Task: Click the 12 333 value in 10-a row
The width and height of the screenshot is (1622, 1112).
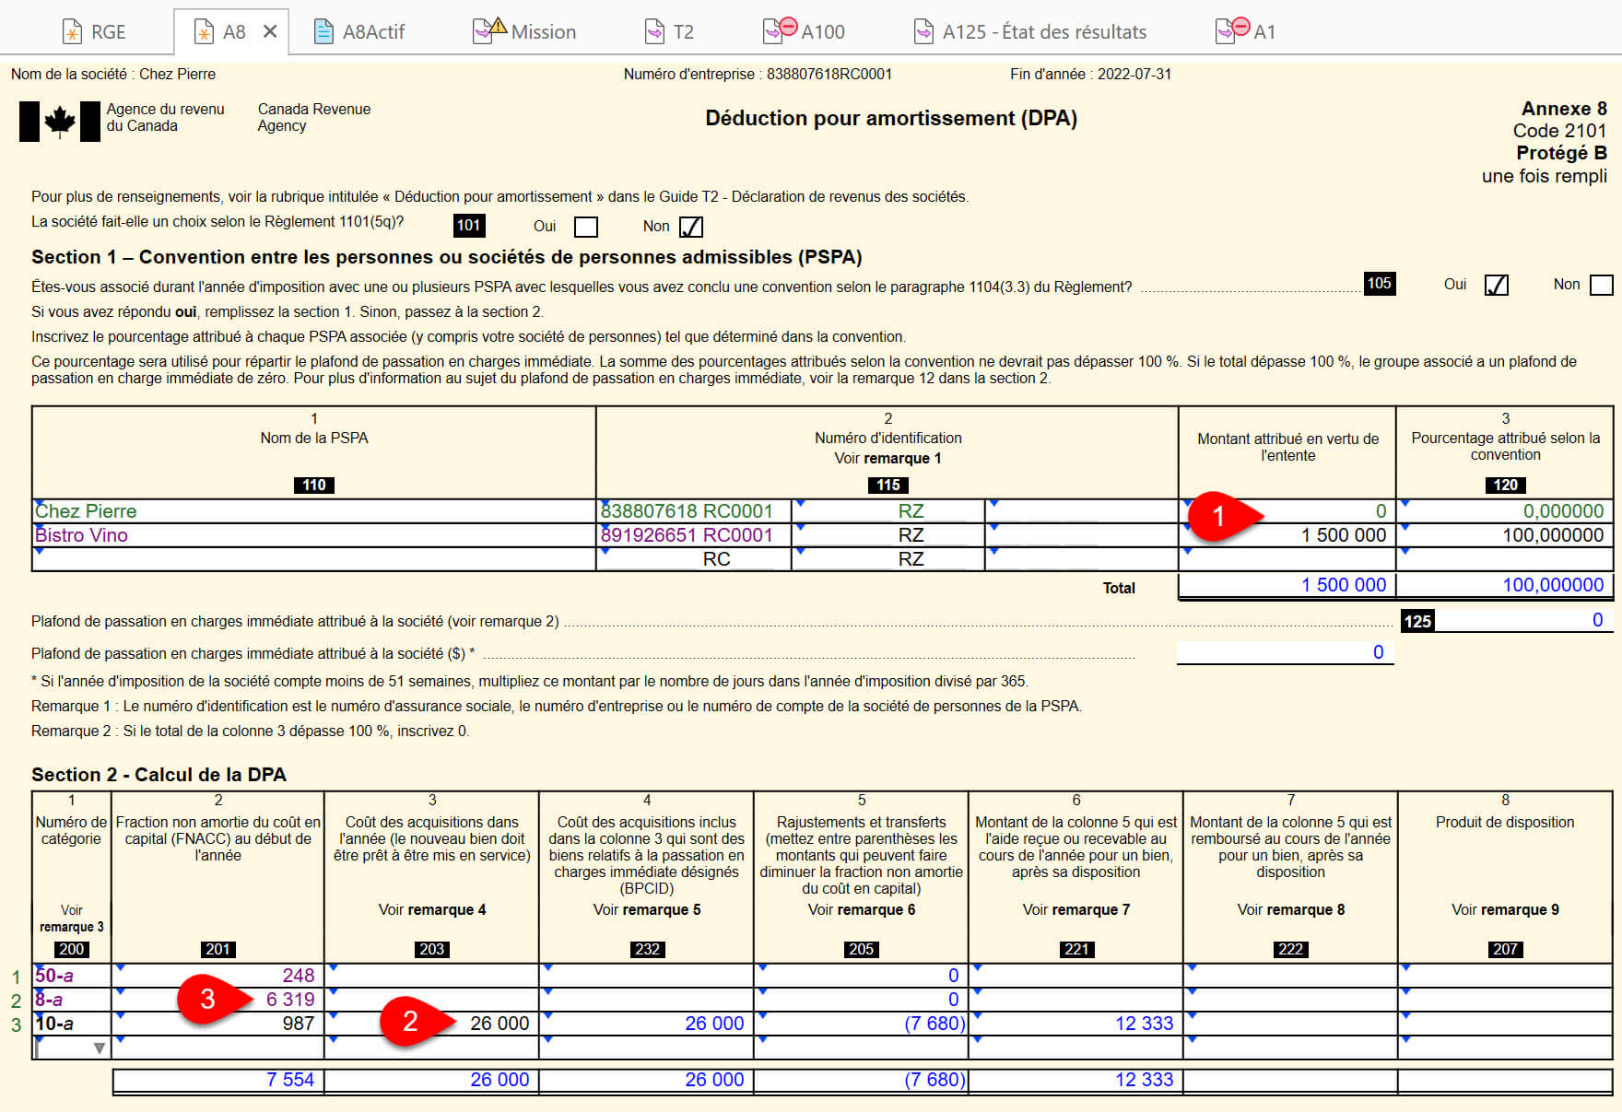Action: (x=1075, y=1024)
